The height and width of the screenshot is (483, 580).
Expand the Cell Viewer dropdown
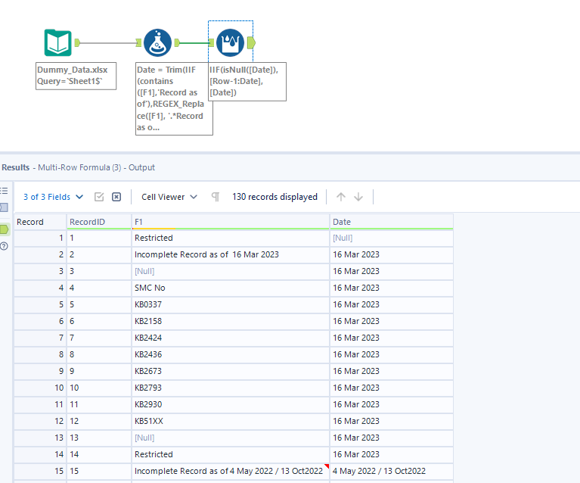(169, 197)
